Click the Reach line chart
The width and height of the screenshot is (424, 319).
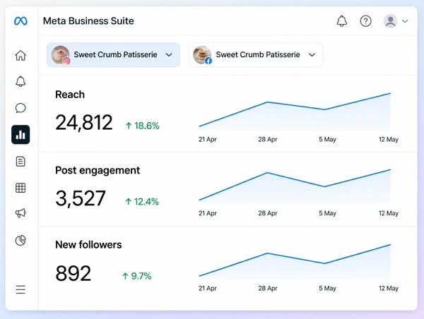point(295,112)
